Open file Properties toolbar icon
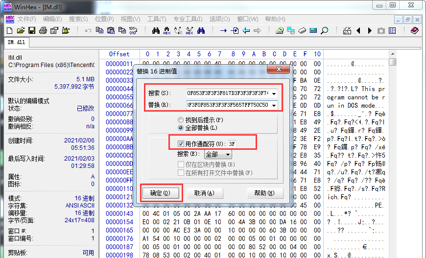The height and width of the screenshot is (258, 426). [54, 30]
